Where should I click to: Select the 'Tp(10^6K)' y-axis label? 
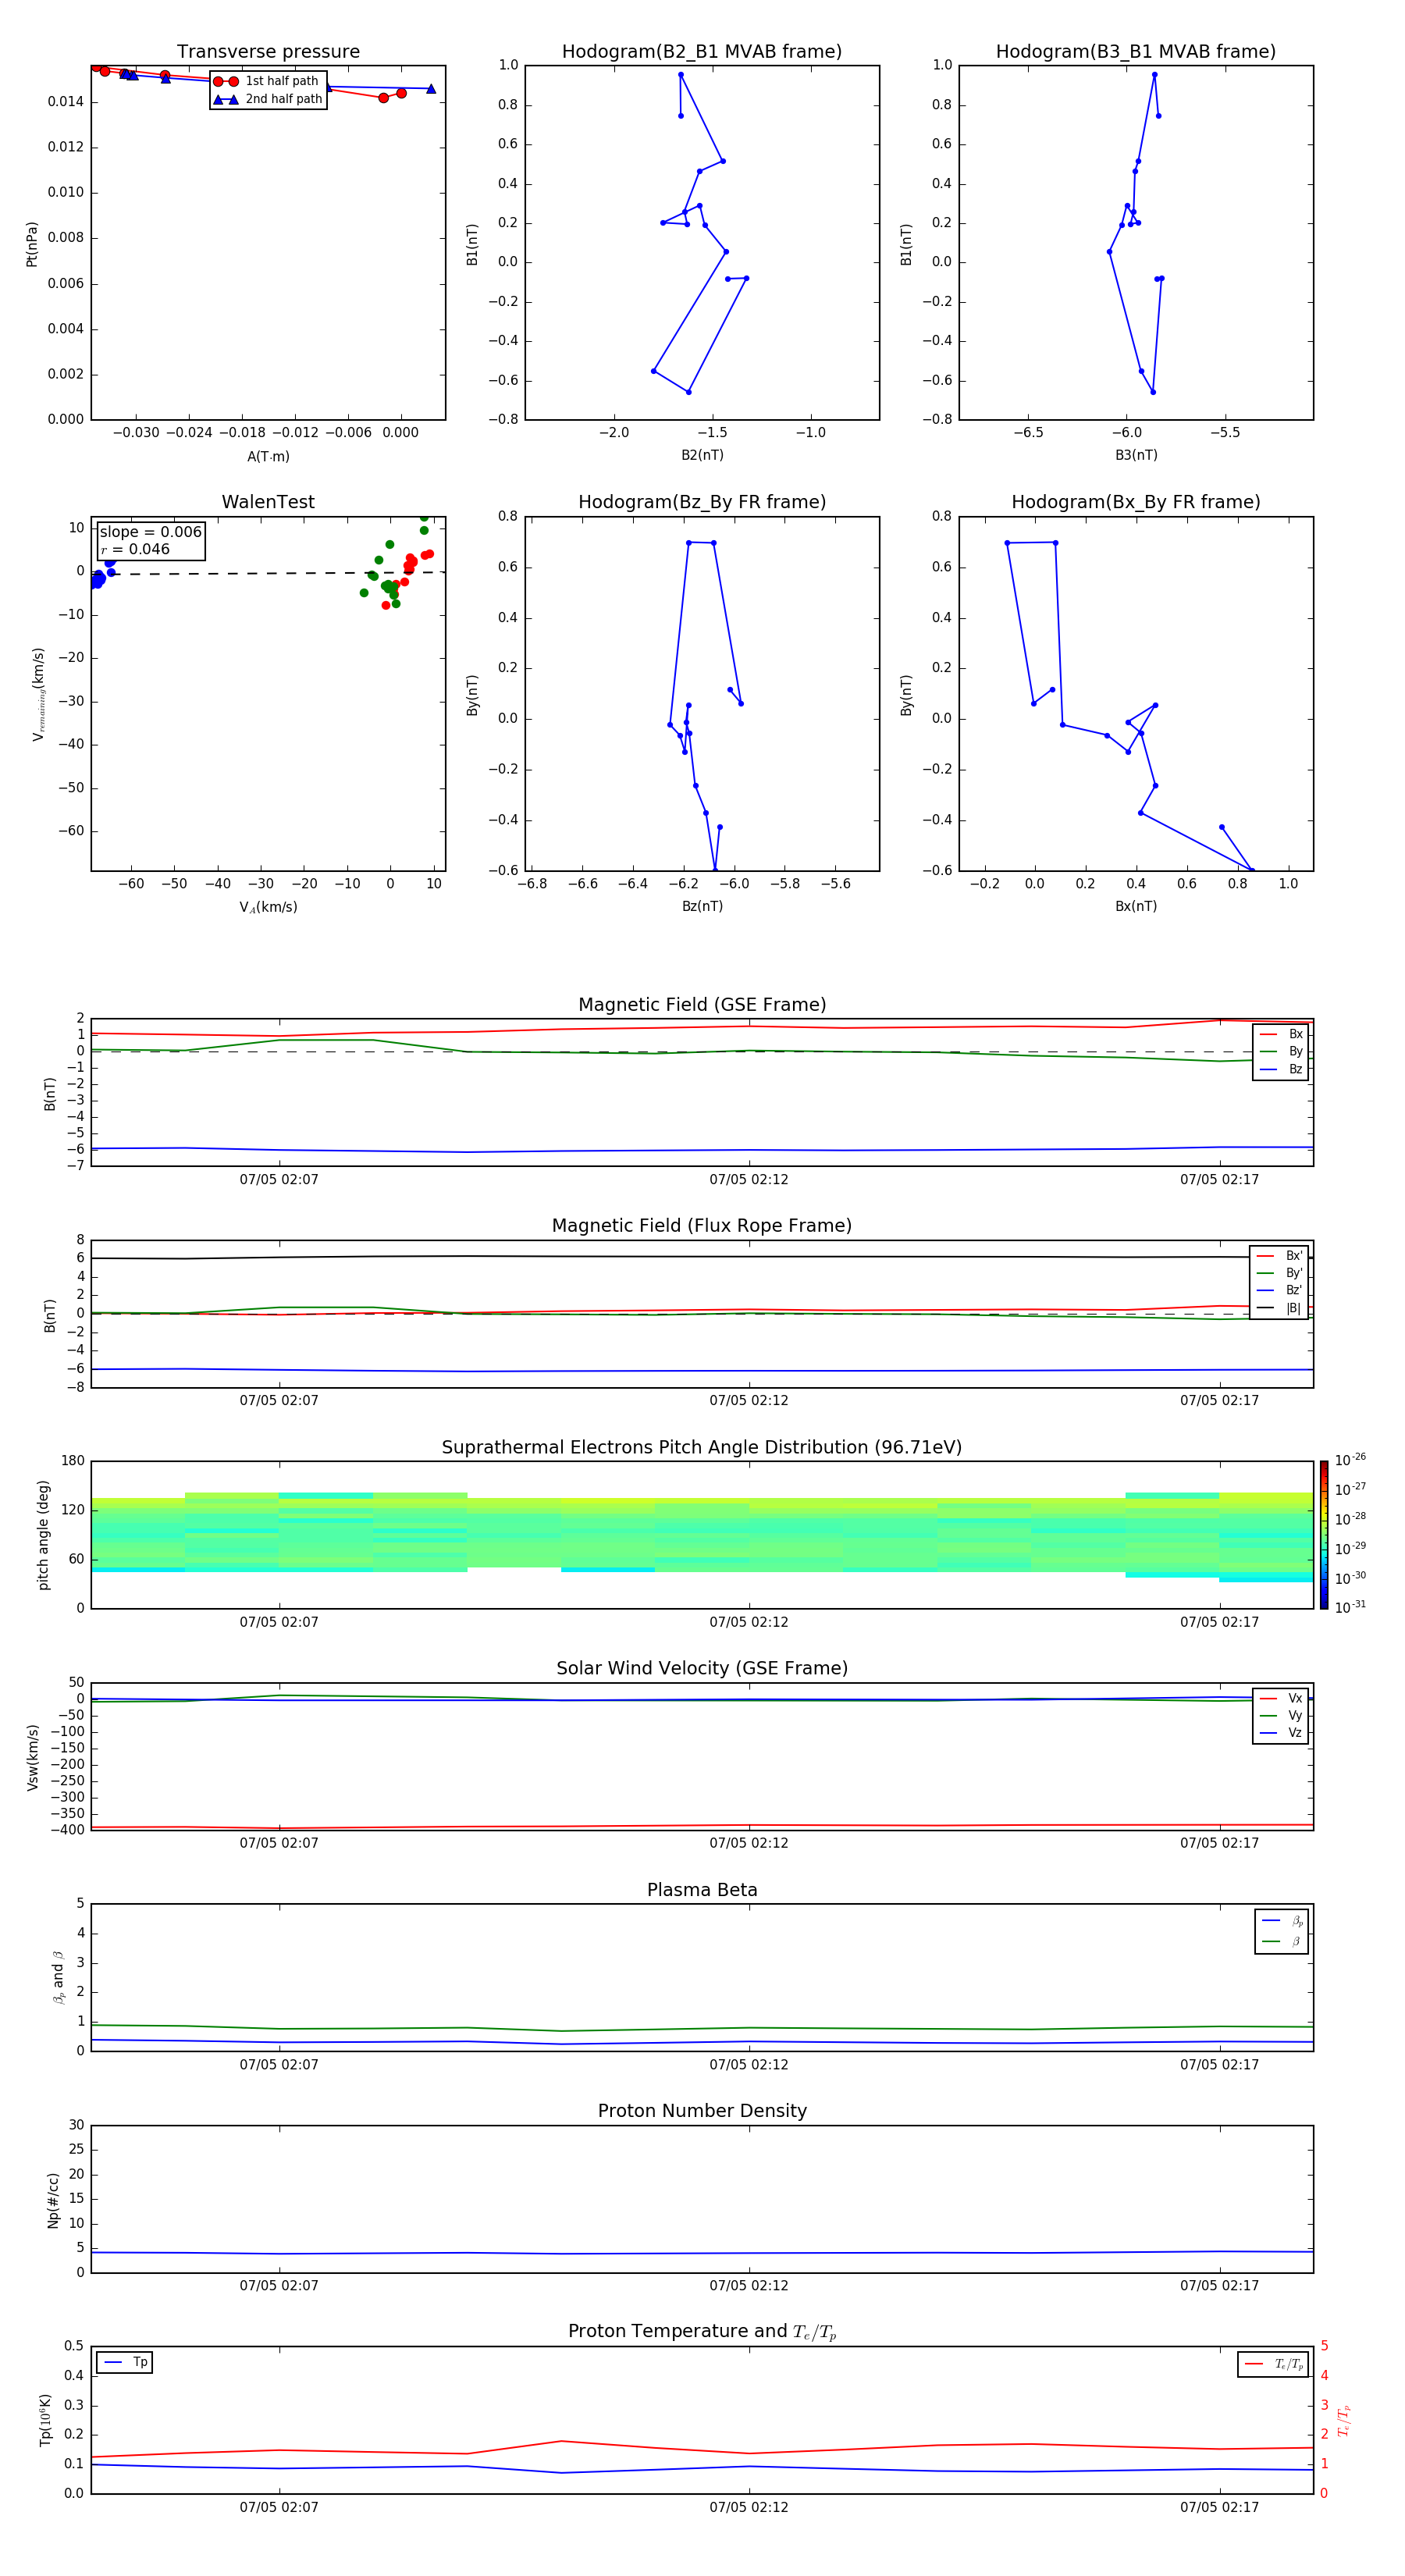(x=45, y=2420)
